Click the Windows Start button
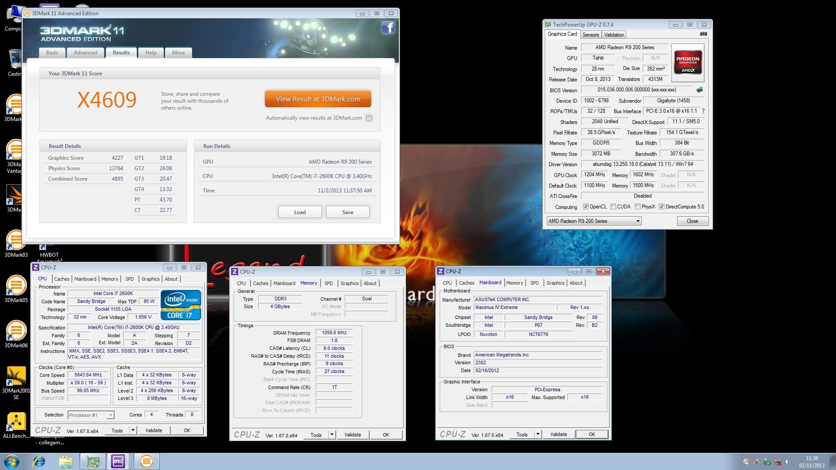Viewport: 836px width, 470px height. click(x=11, y=461)
